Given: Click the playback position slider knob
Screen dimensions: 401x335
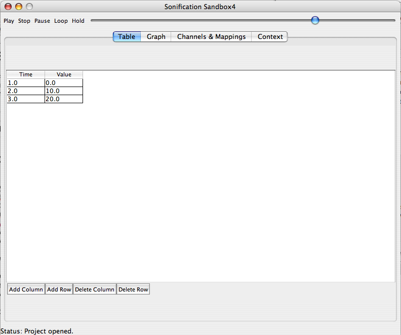Looking at the screenshot, I should [315, 20].
